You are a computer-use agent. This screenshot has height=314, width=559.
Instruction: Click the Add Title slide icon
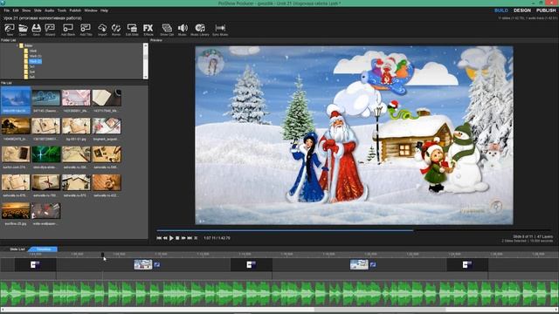pyautogui.click(x=86, y=30)
